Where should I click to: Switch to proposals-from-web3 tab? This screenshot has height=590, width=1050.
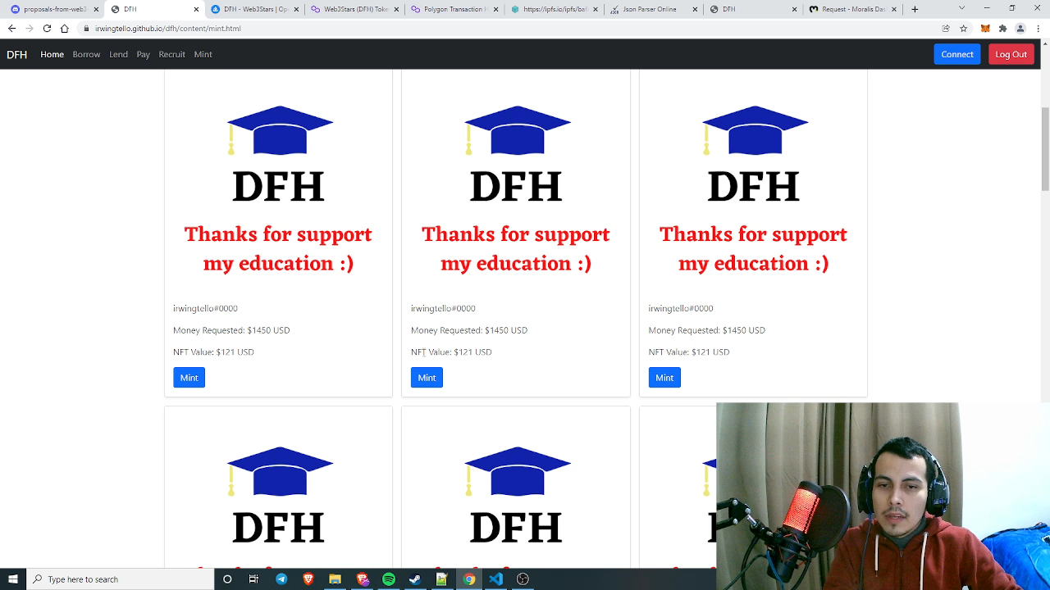coord(53,9)
